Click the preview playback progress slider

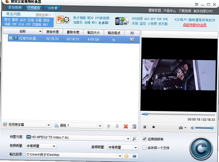(178, 114)
